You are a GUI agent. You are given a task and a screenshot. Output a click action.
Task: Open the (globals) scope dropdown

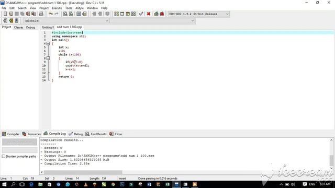tap(66, 21)
